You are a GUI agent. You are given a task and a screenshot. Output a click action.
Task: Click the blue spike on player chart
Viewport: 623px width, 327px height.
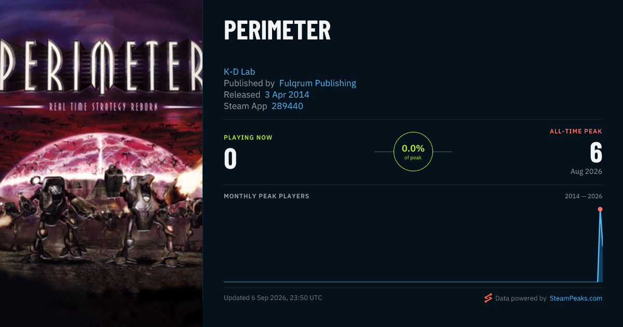[600, 247]
